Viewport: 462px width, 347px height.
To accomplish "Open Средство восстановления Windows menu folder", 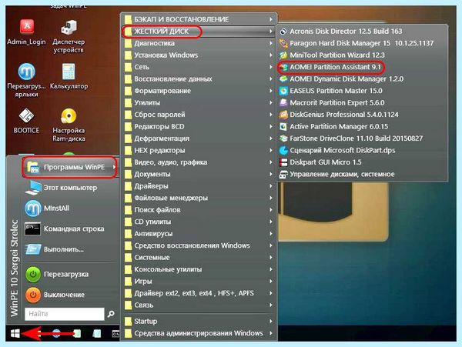I will 199,245.
